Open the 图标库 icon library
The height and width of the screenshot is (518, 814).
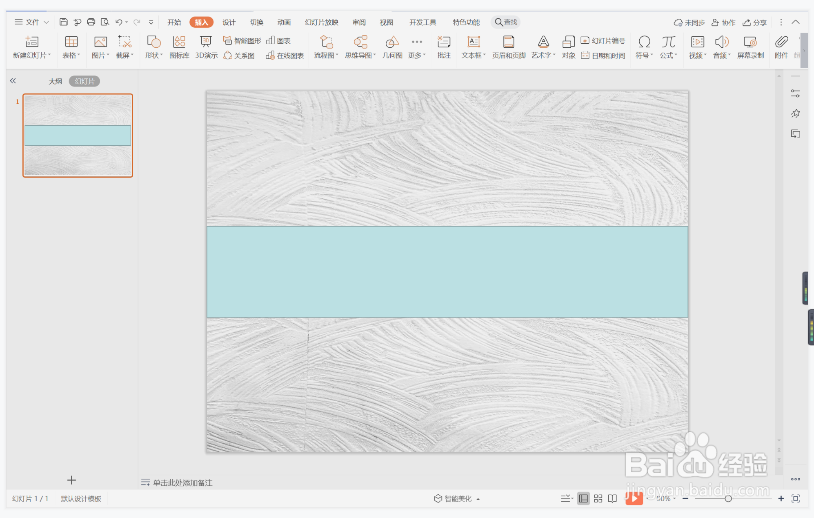click(179, 47)
